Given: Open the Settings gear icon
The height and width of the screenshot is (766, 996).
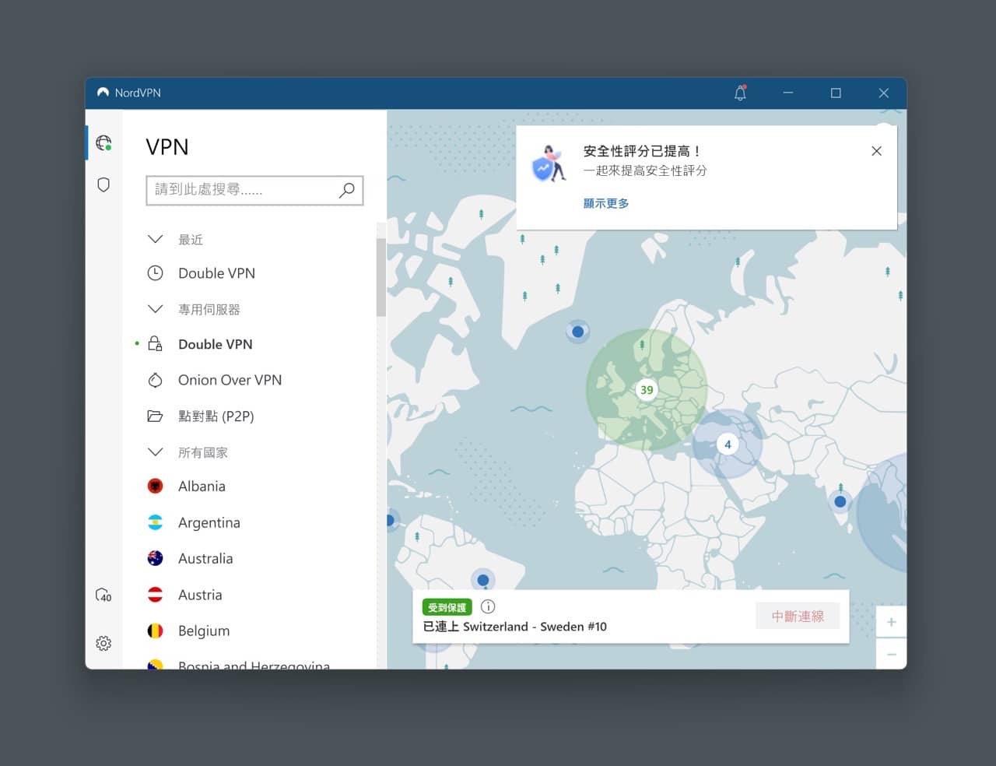Looking at the screenshot, I should point(103,643).
